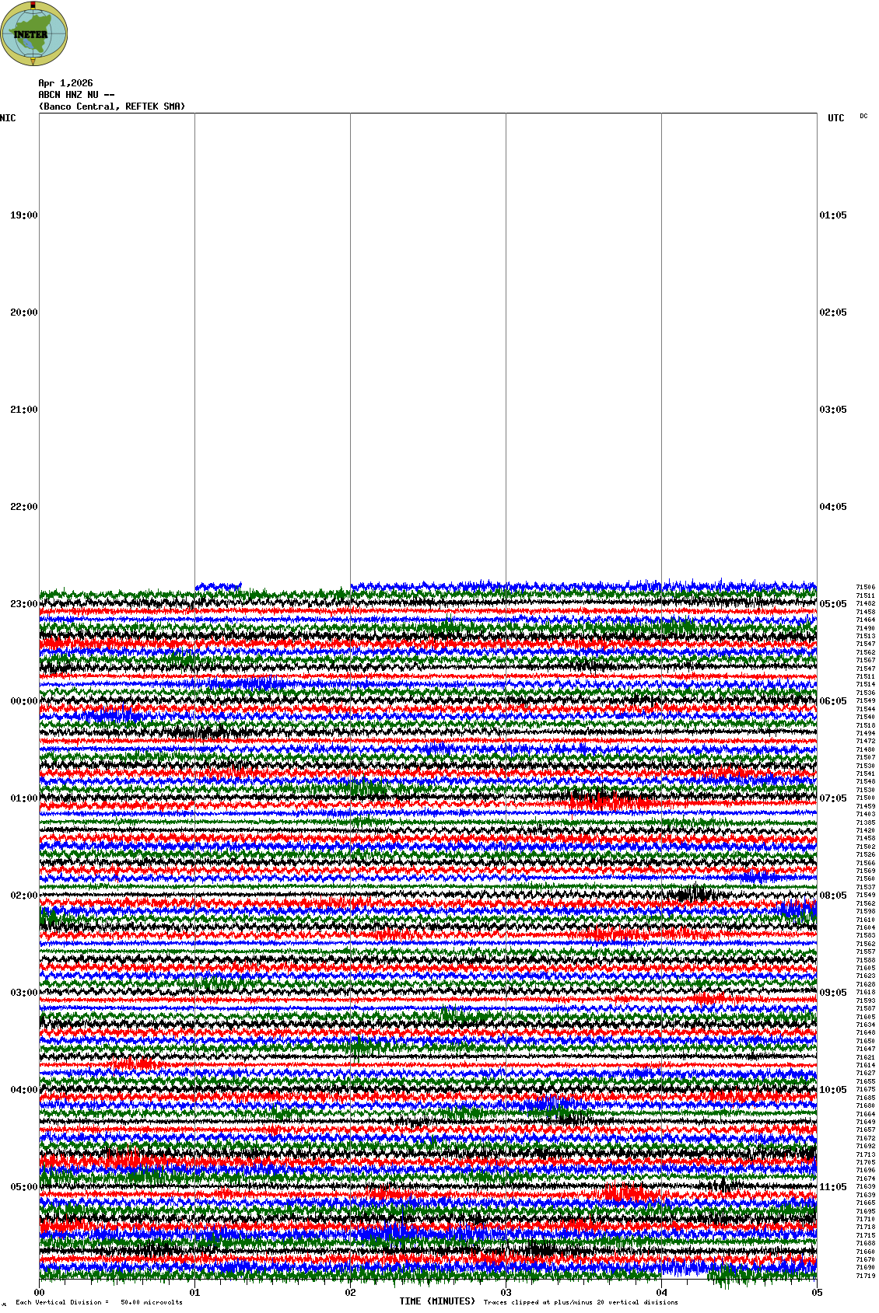Select the 23:00 NIC time marker
The image size is (879, 1313).
coord(23,604)
